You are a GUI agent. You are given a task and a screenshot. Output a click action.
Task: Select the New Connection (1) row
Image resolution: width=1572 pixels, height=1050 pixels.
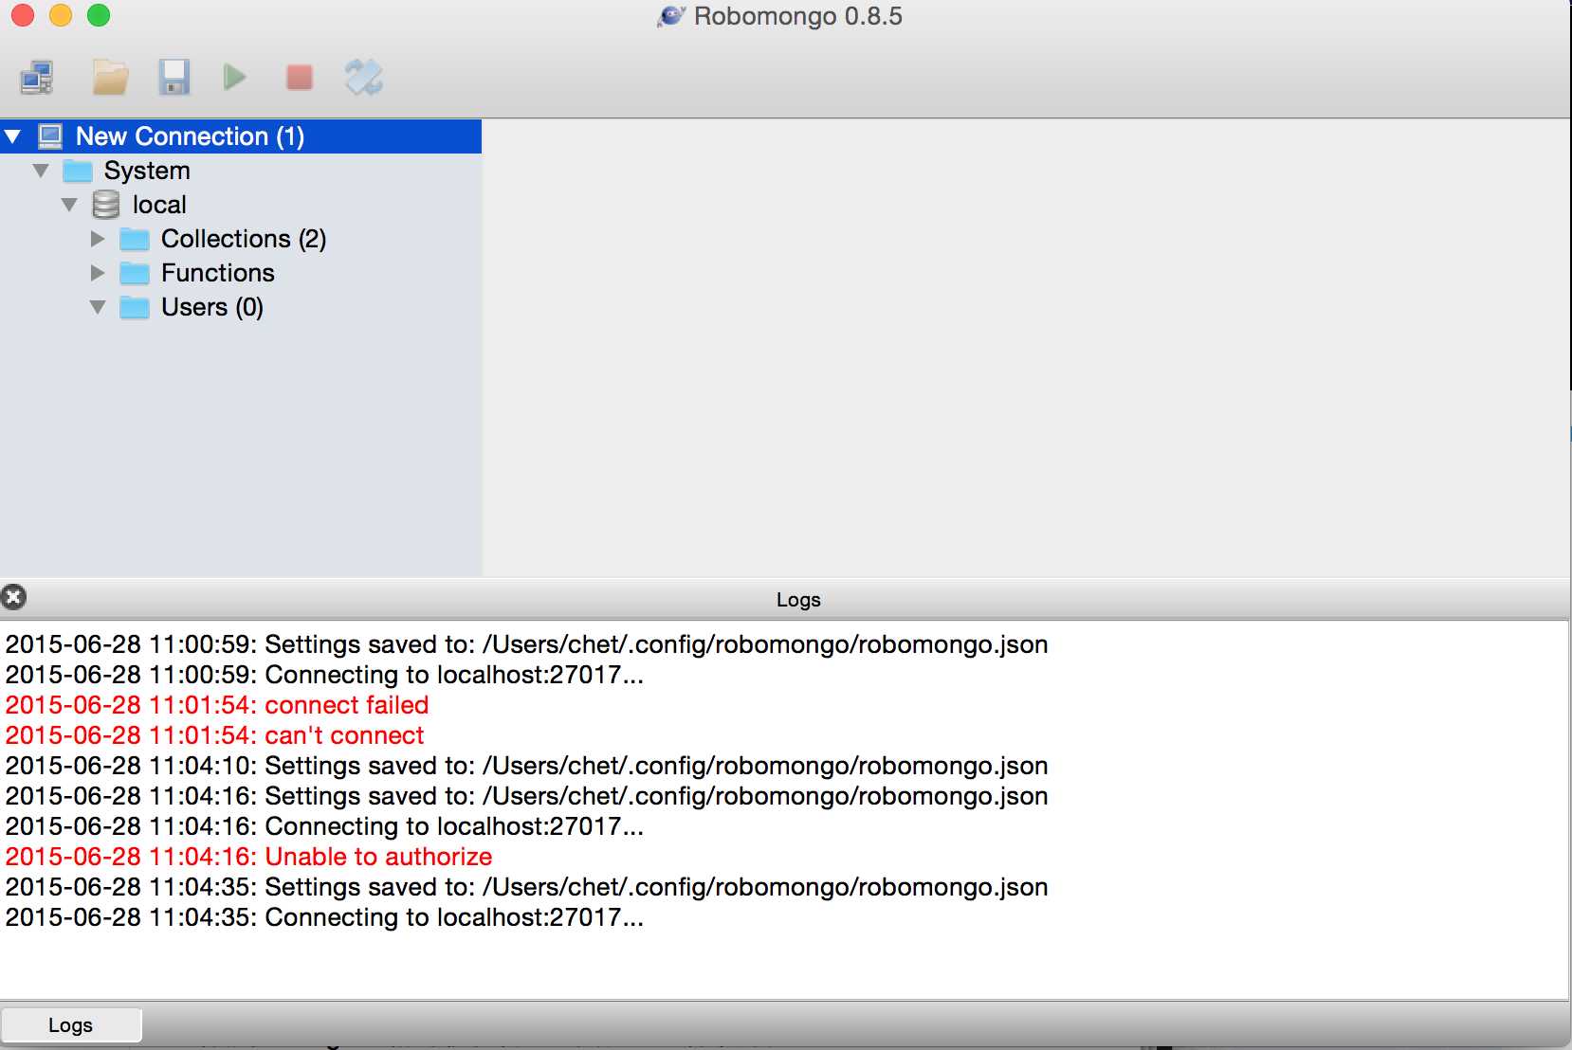point(241,136)
